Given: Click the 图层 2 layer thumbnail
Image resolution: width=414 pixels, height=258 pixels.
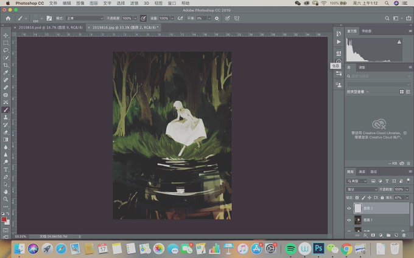Looking at the screenshot, I should click(358, 208).
